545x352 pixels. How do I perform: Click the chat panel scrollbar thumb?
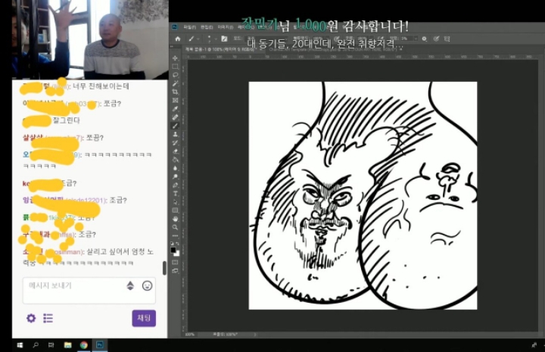[164, 268]
